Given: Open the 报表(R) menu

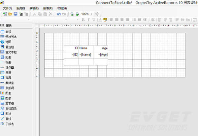Looking at the screenshot, I should pyautogui.click(x=48, y=8).
